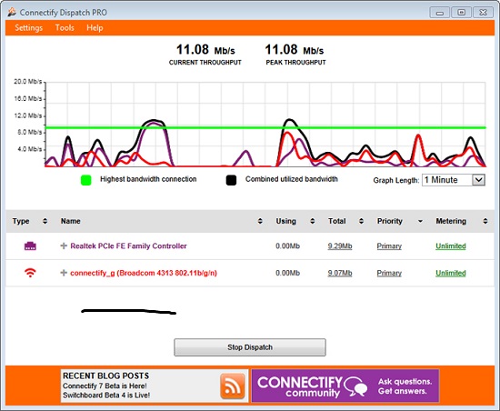Viewport: 500px width, 411px height.
Task: Click the Combined utilized bandwidth legend label
Action: point(292,179)
